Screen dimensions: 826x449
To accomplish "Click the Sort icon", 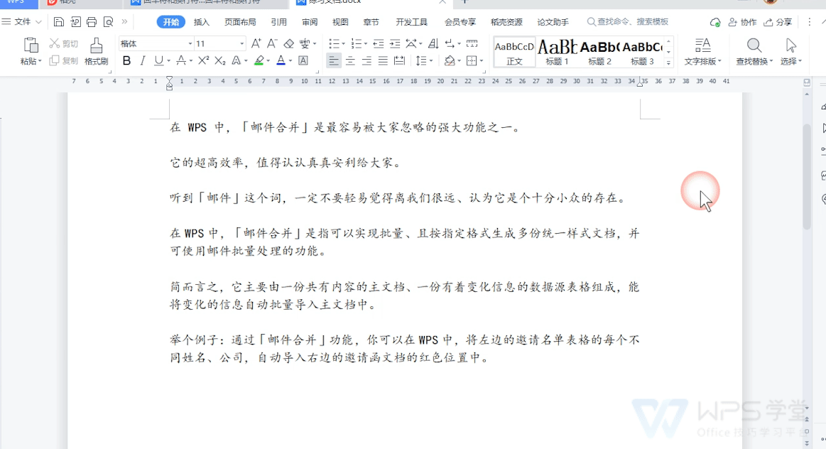I will [433, 43].
